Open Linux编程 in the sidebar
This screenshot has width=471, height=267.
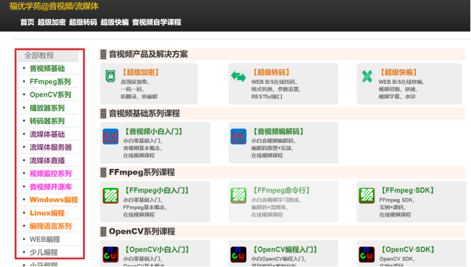pyautogui.click(x=47, y=213)
